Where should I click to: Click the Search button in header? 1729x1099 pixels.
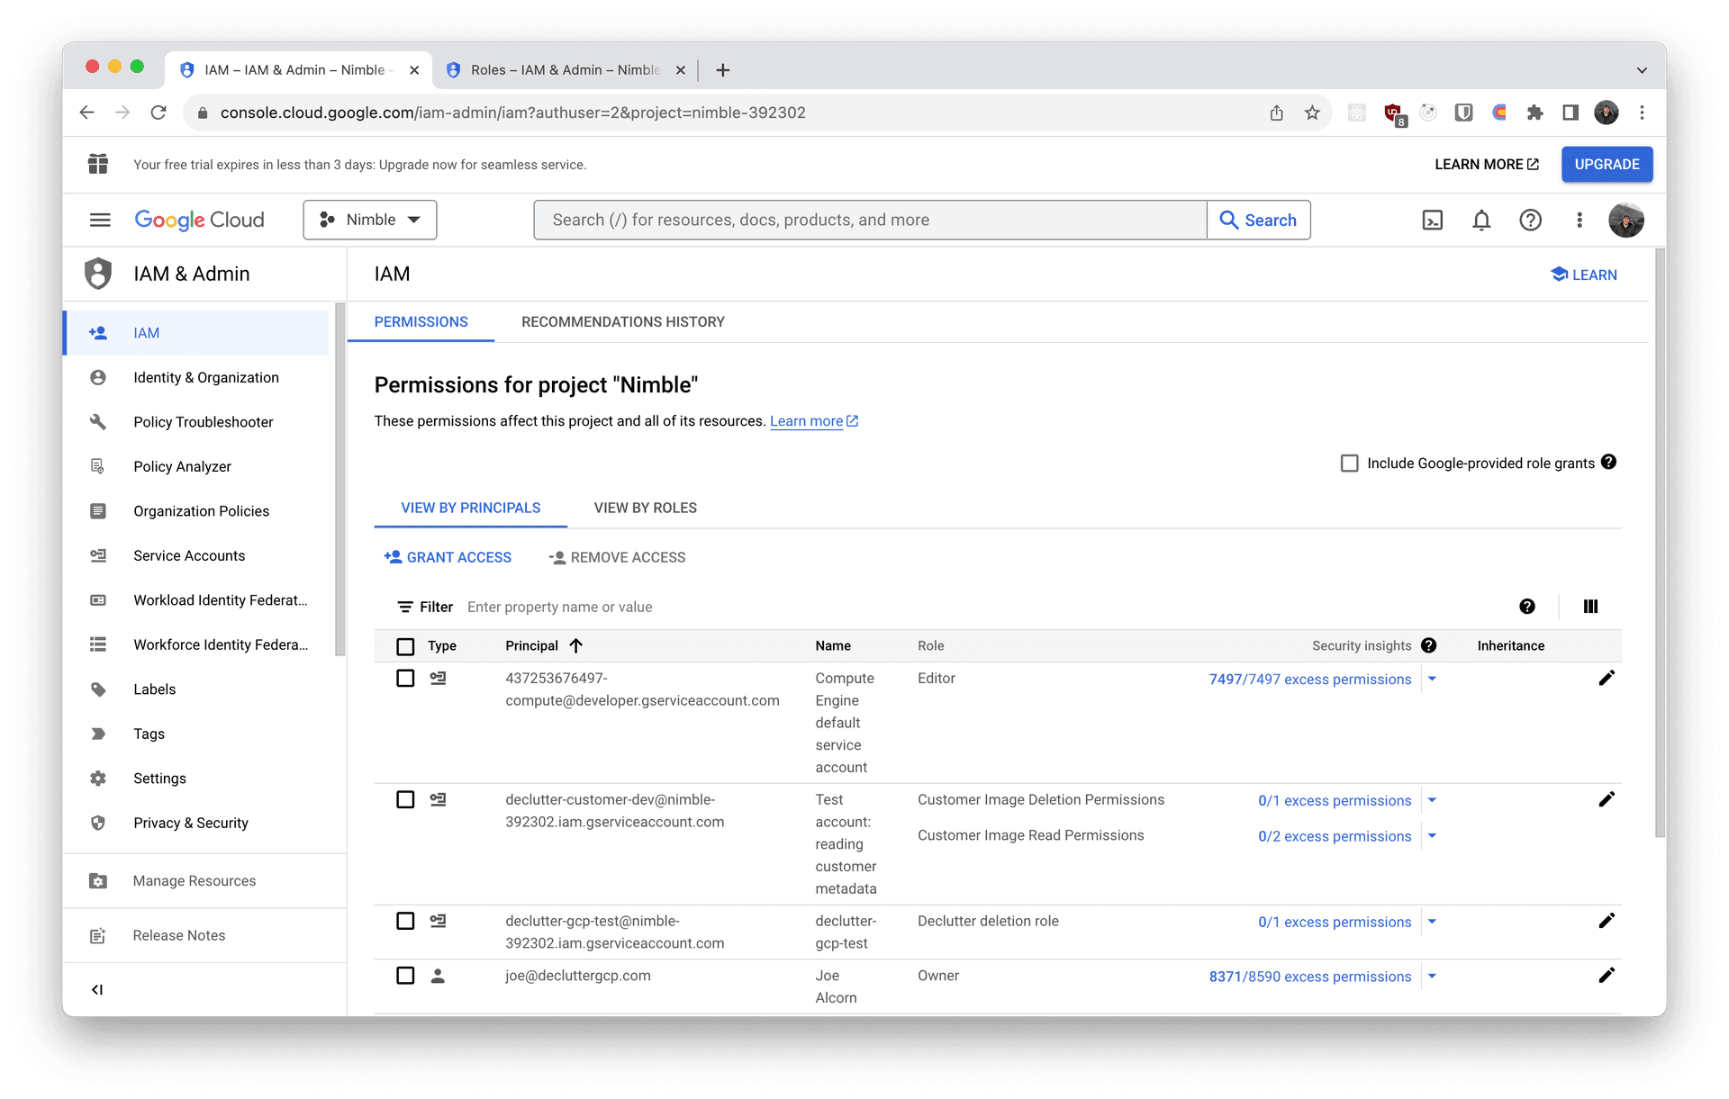click(1258, 220)
